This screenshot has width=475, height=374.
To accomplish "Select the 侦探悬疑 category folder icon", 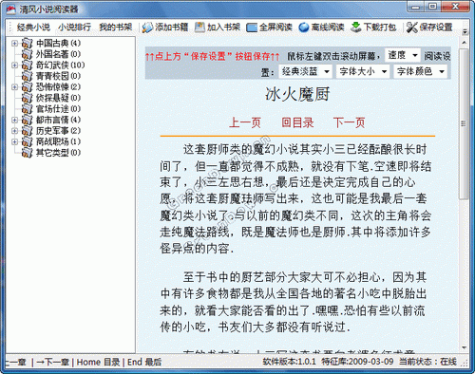I will pyautogui.click(x=28, y=98).
